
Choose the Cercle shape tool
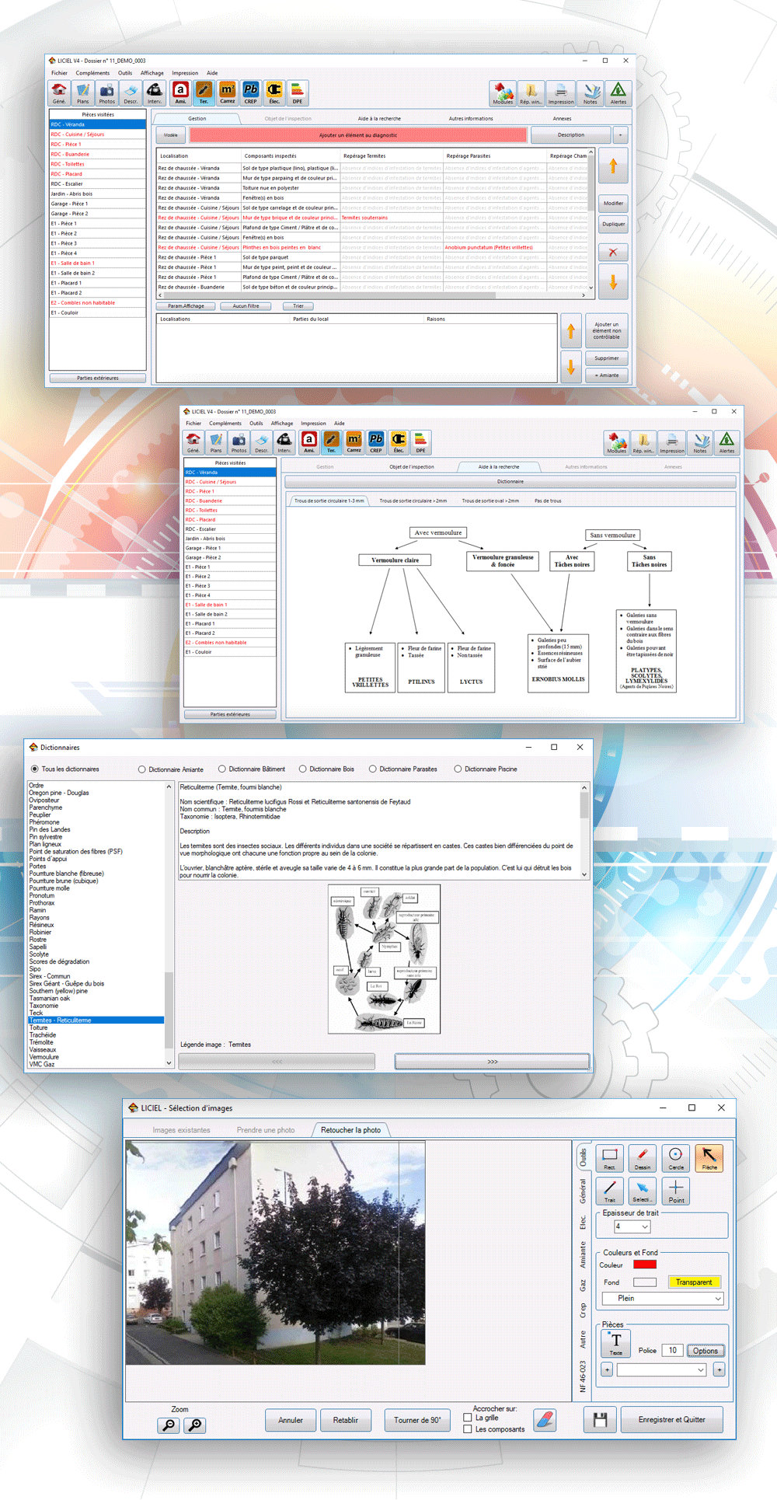click(x=676, y=1157)
